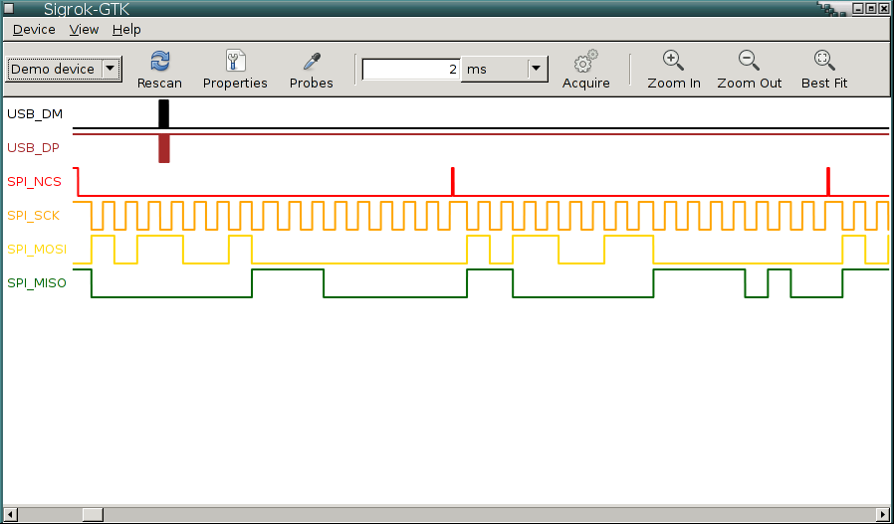This screenshot has height=524, width=894.
Task: Click the window icon at title bar left
Action: point(9,9)
